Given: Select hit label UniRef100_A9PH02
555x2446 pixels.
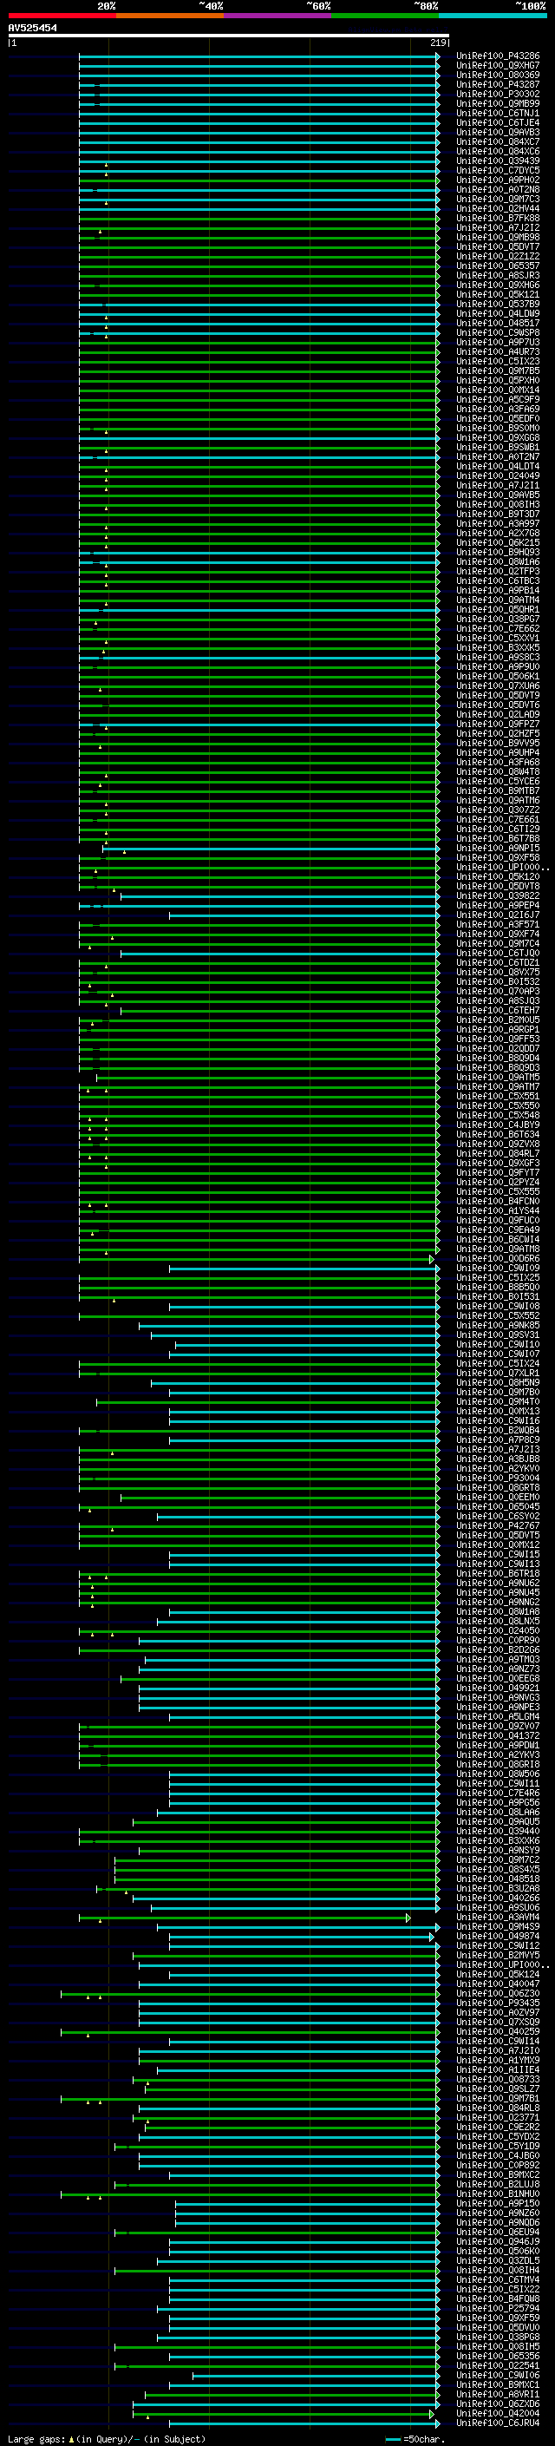Looking at the screenshot, I should pyautogui.click(x=498, y=180).
